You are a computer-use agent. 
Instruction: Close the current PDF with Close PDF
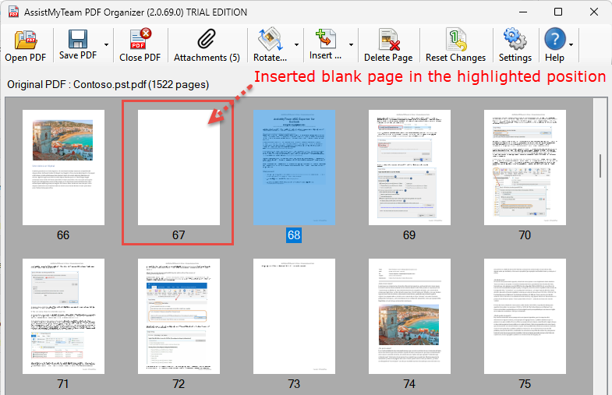[x=140, y=39]
